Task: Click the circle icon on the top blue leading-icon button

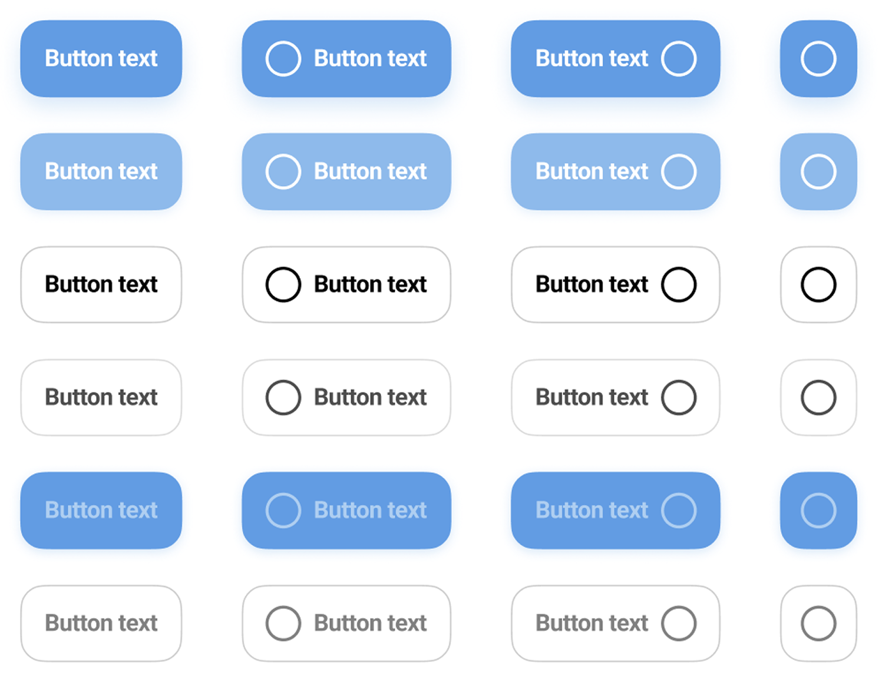Action: pos(283,58)
